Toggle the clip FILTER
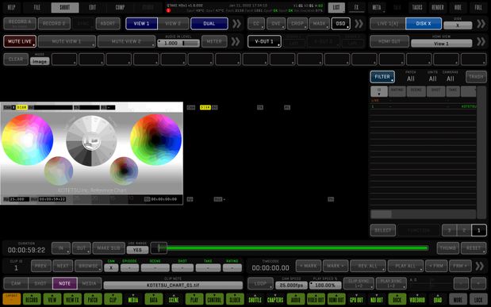The width and height of the screenshot is (491, 307). [x=382, y=77]
